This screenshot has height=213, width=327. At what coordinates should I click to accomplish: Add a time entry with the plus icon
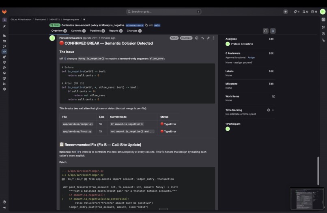[273, 110]
